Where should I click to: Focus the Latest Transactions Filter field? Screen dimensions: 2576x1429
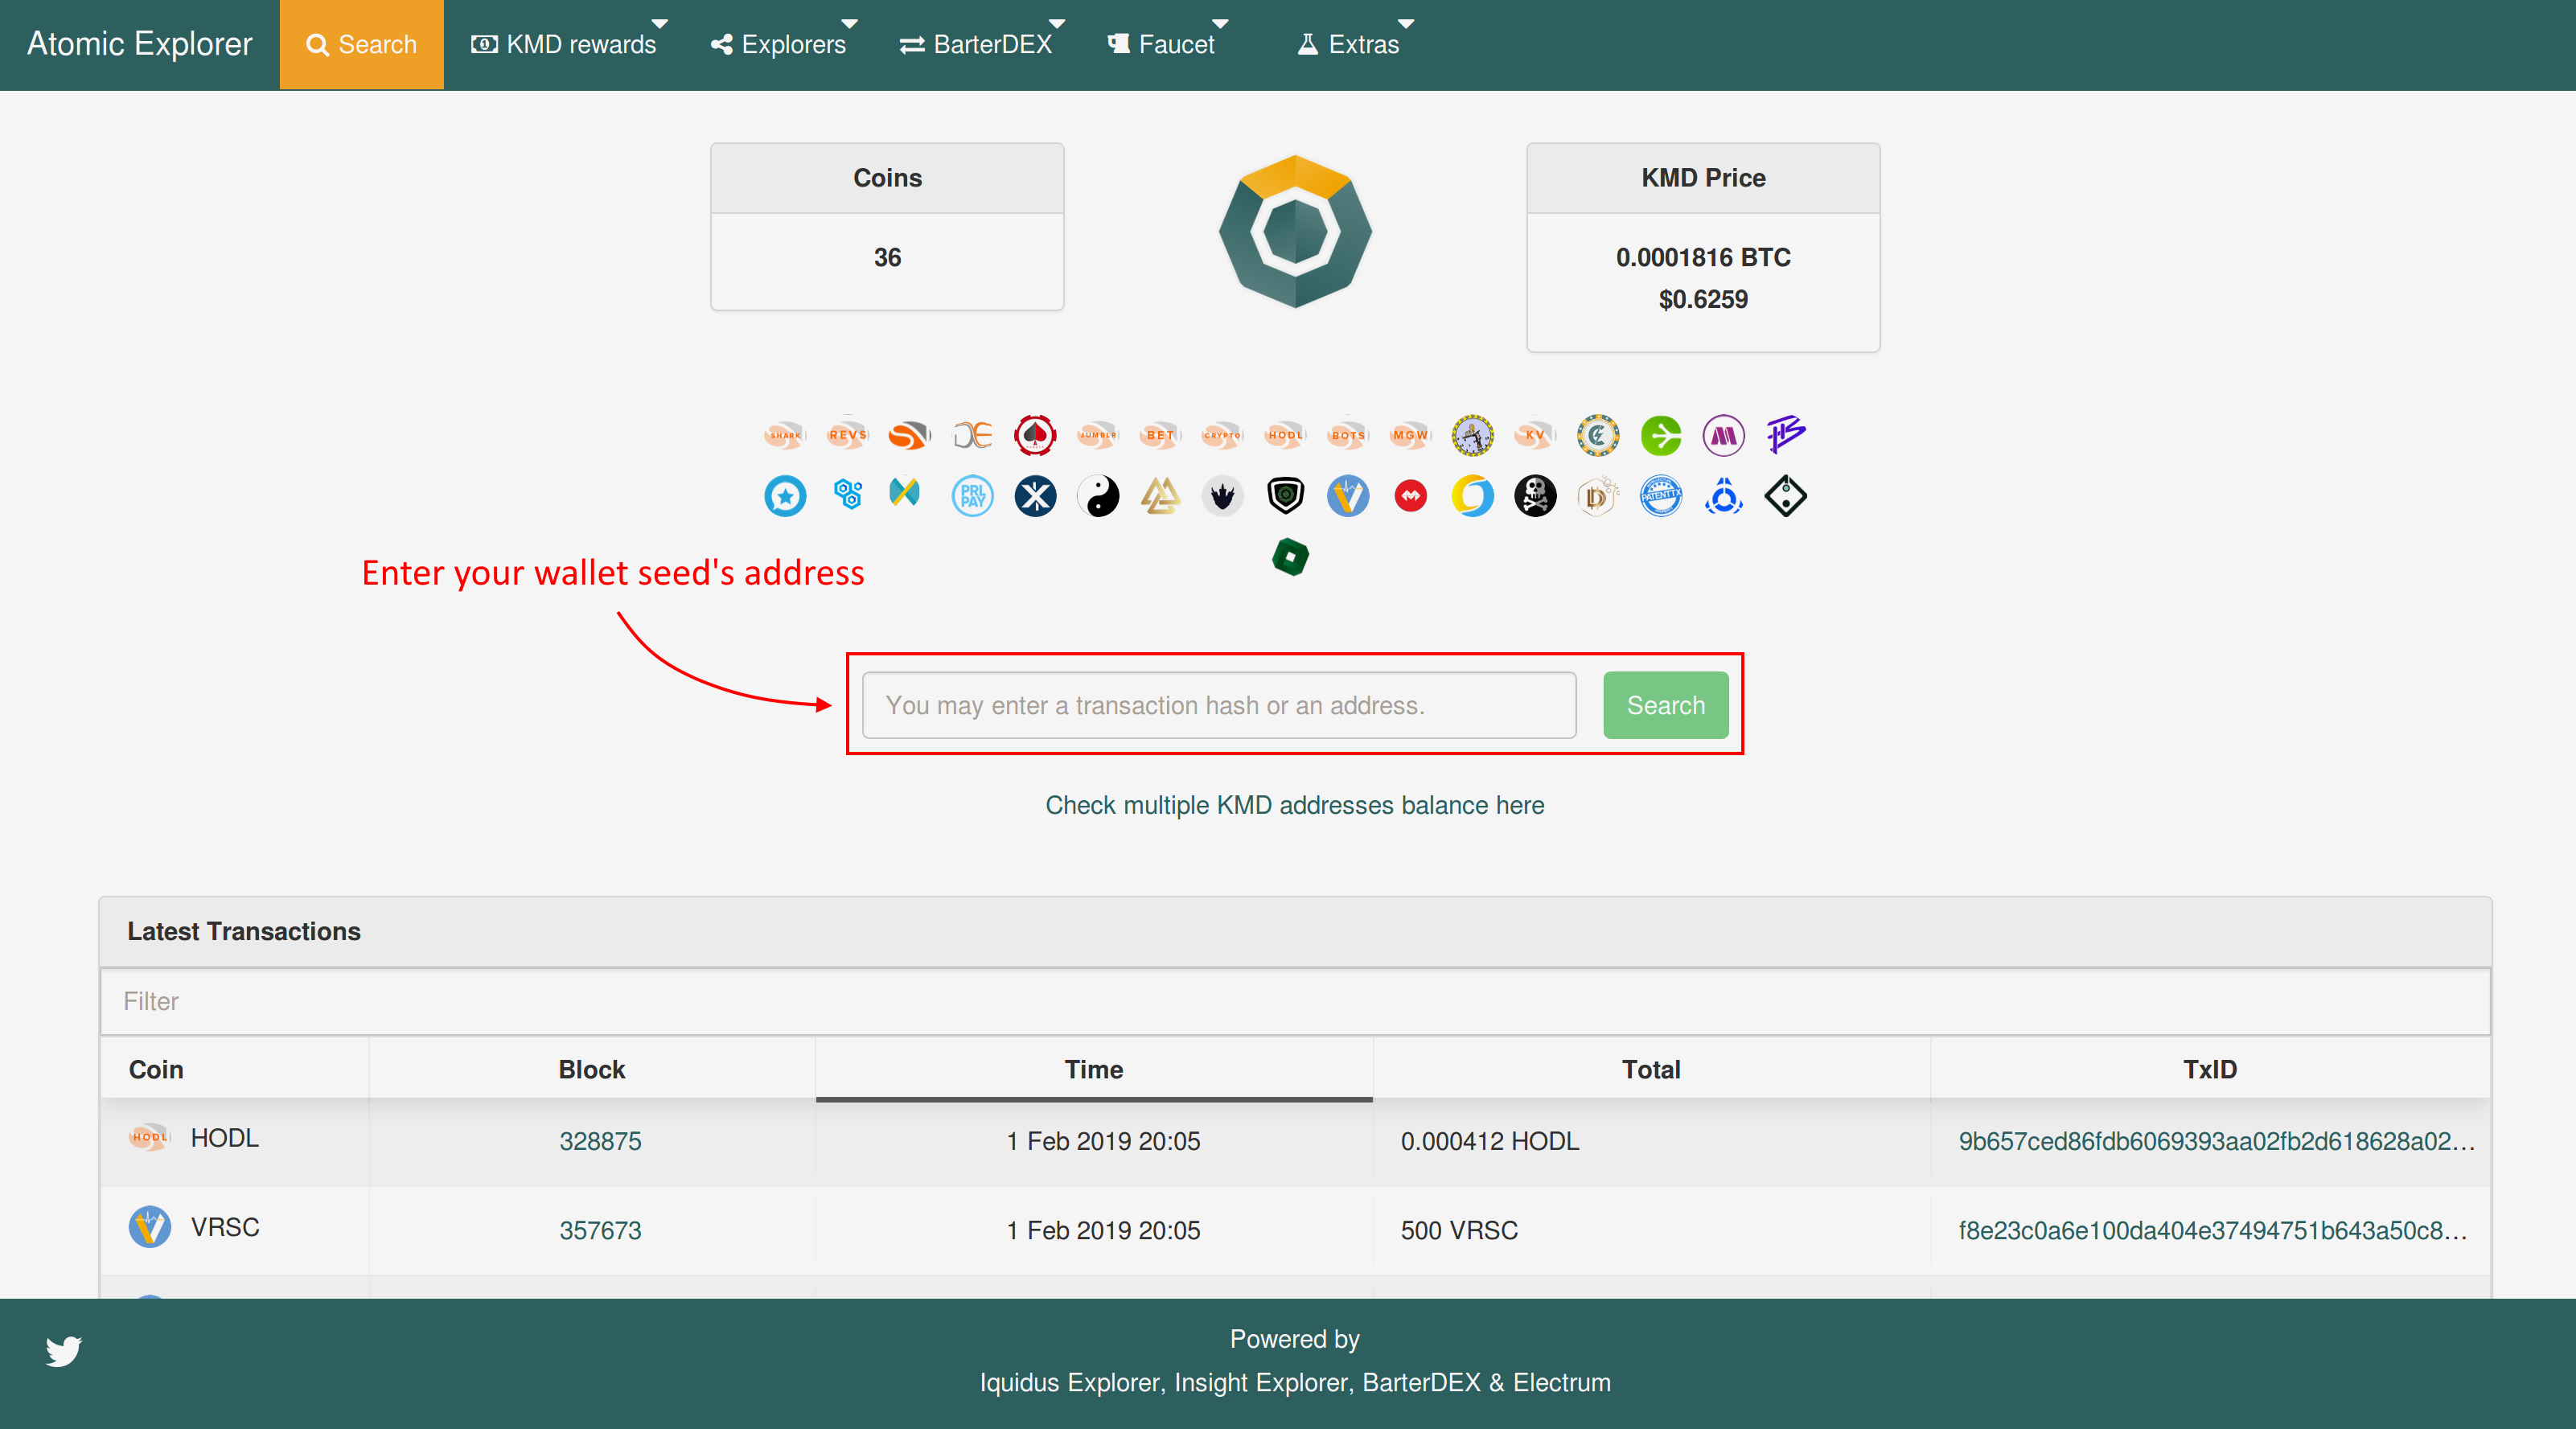coord(1294,1001)
